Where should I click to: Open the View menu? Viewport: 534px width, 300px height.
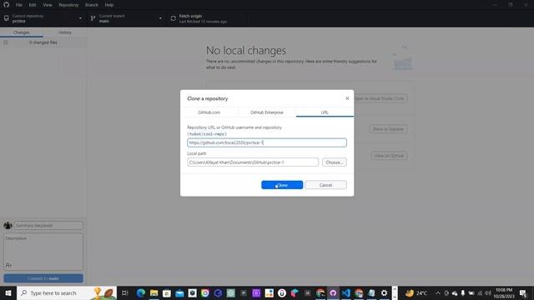tap(48, 5)
